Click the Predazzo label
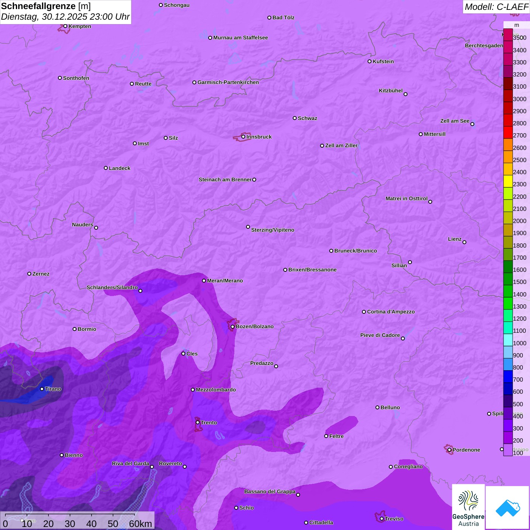The height and width of the screenshot is (530, 530). 262,363
